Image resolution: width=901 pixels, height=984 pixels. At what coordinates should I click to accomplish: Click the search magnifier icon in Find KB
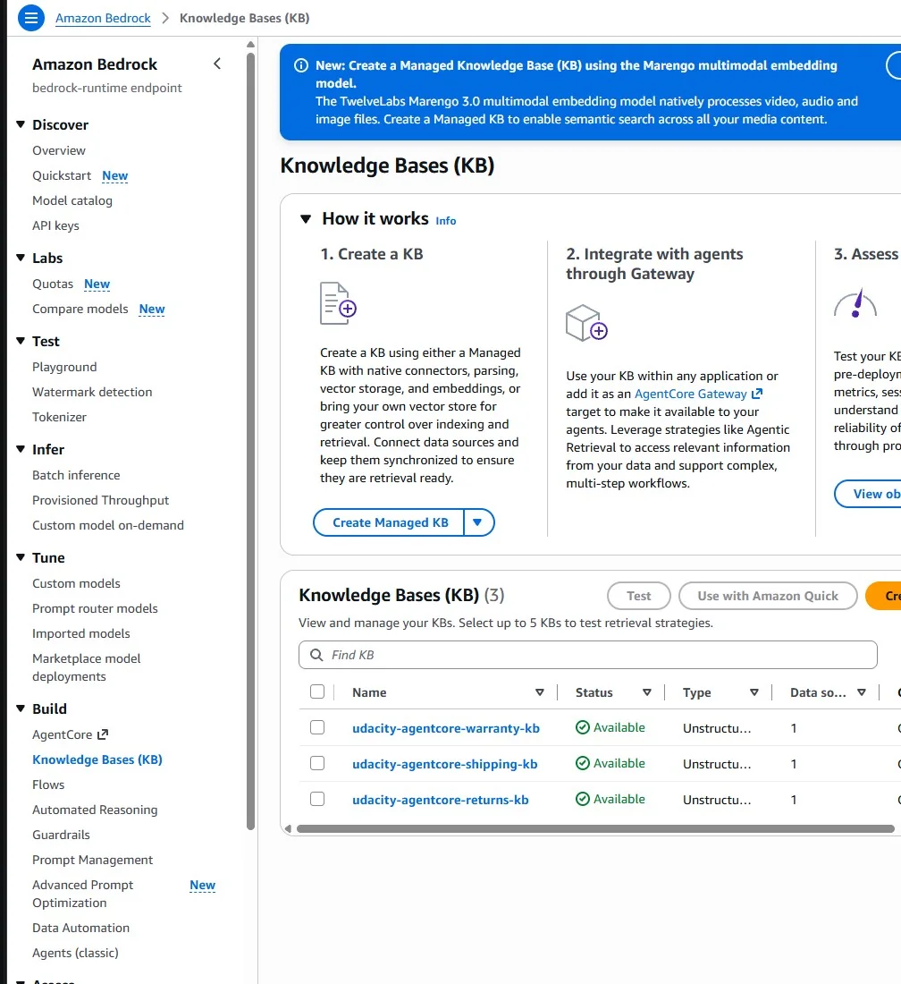tap(316, 655)
